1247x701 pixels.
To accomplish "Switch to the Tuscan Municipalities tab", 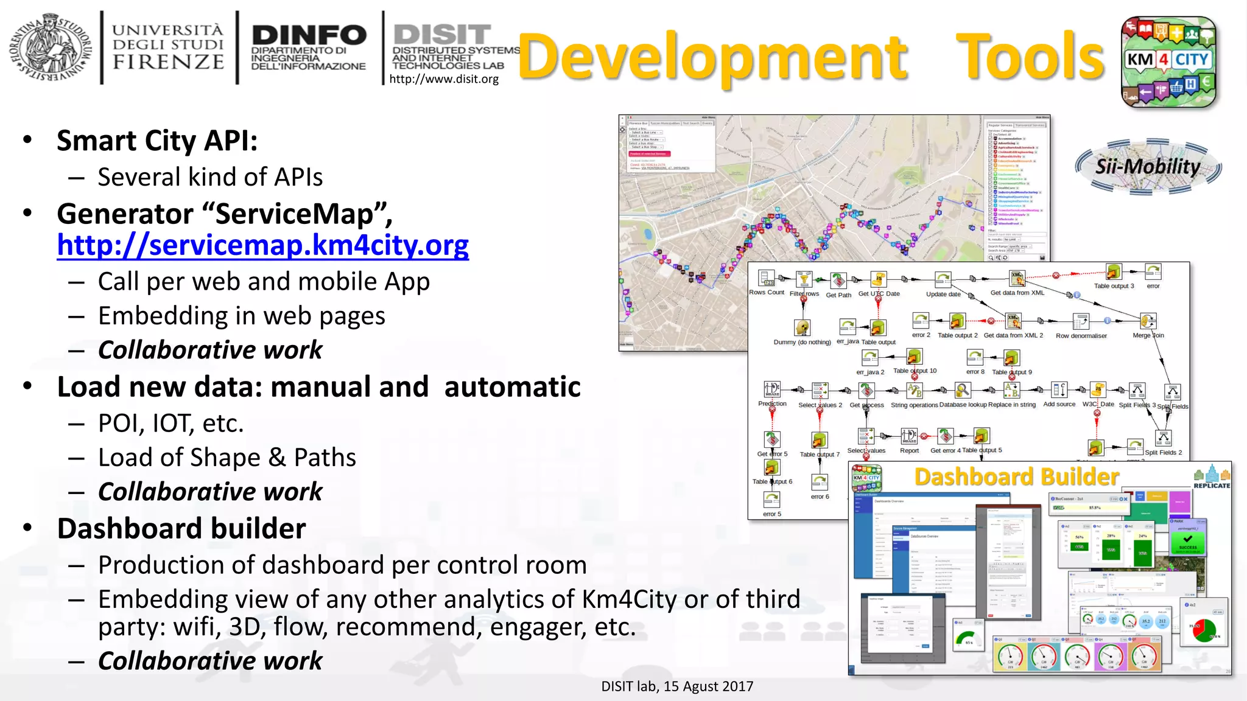I will [x=665, y=124].
